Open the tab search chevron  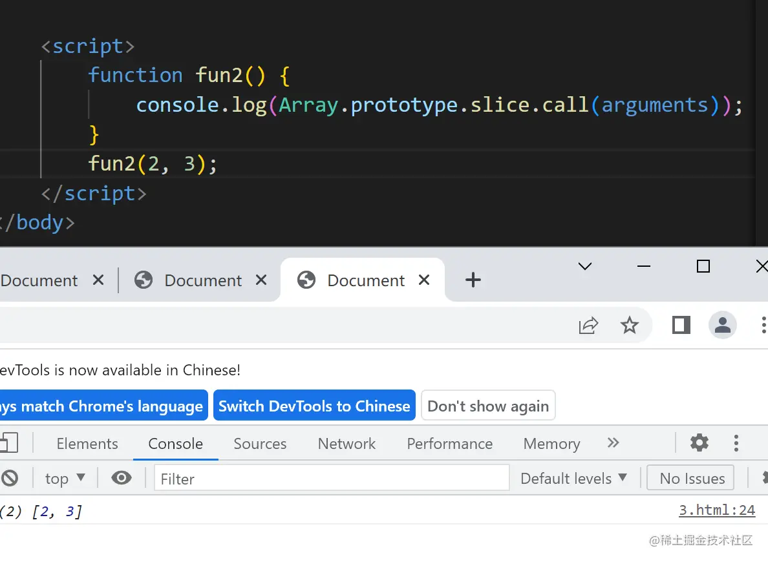[585, 266]
